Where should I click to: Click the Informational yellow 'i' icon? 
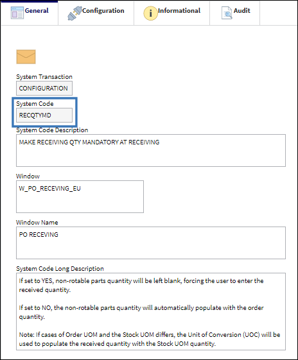[x=150, y=13]
